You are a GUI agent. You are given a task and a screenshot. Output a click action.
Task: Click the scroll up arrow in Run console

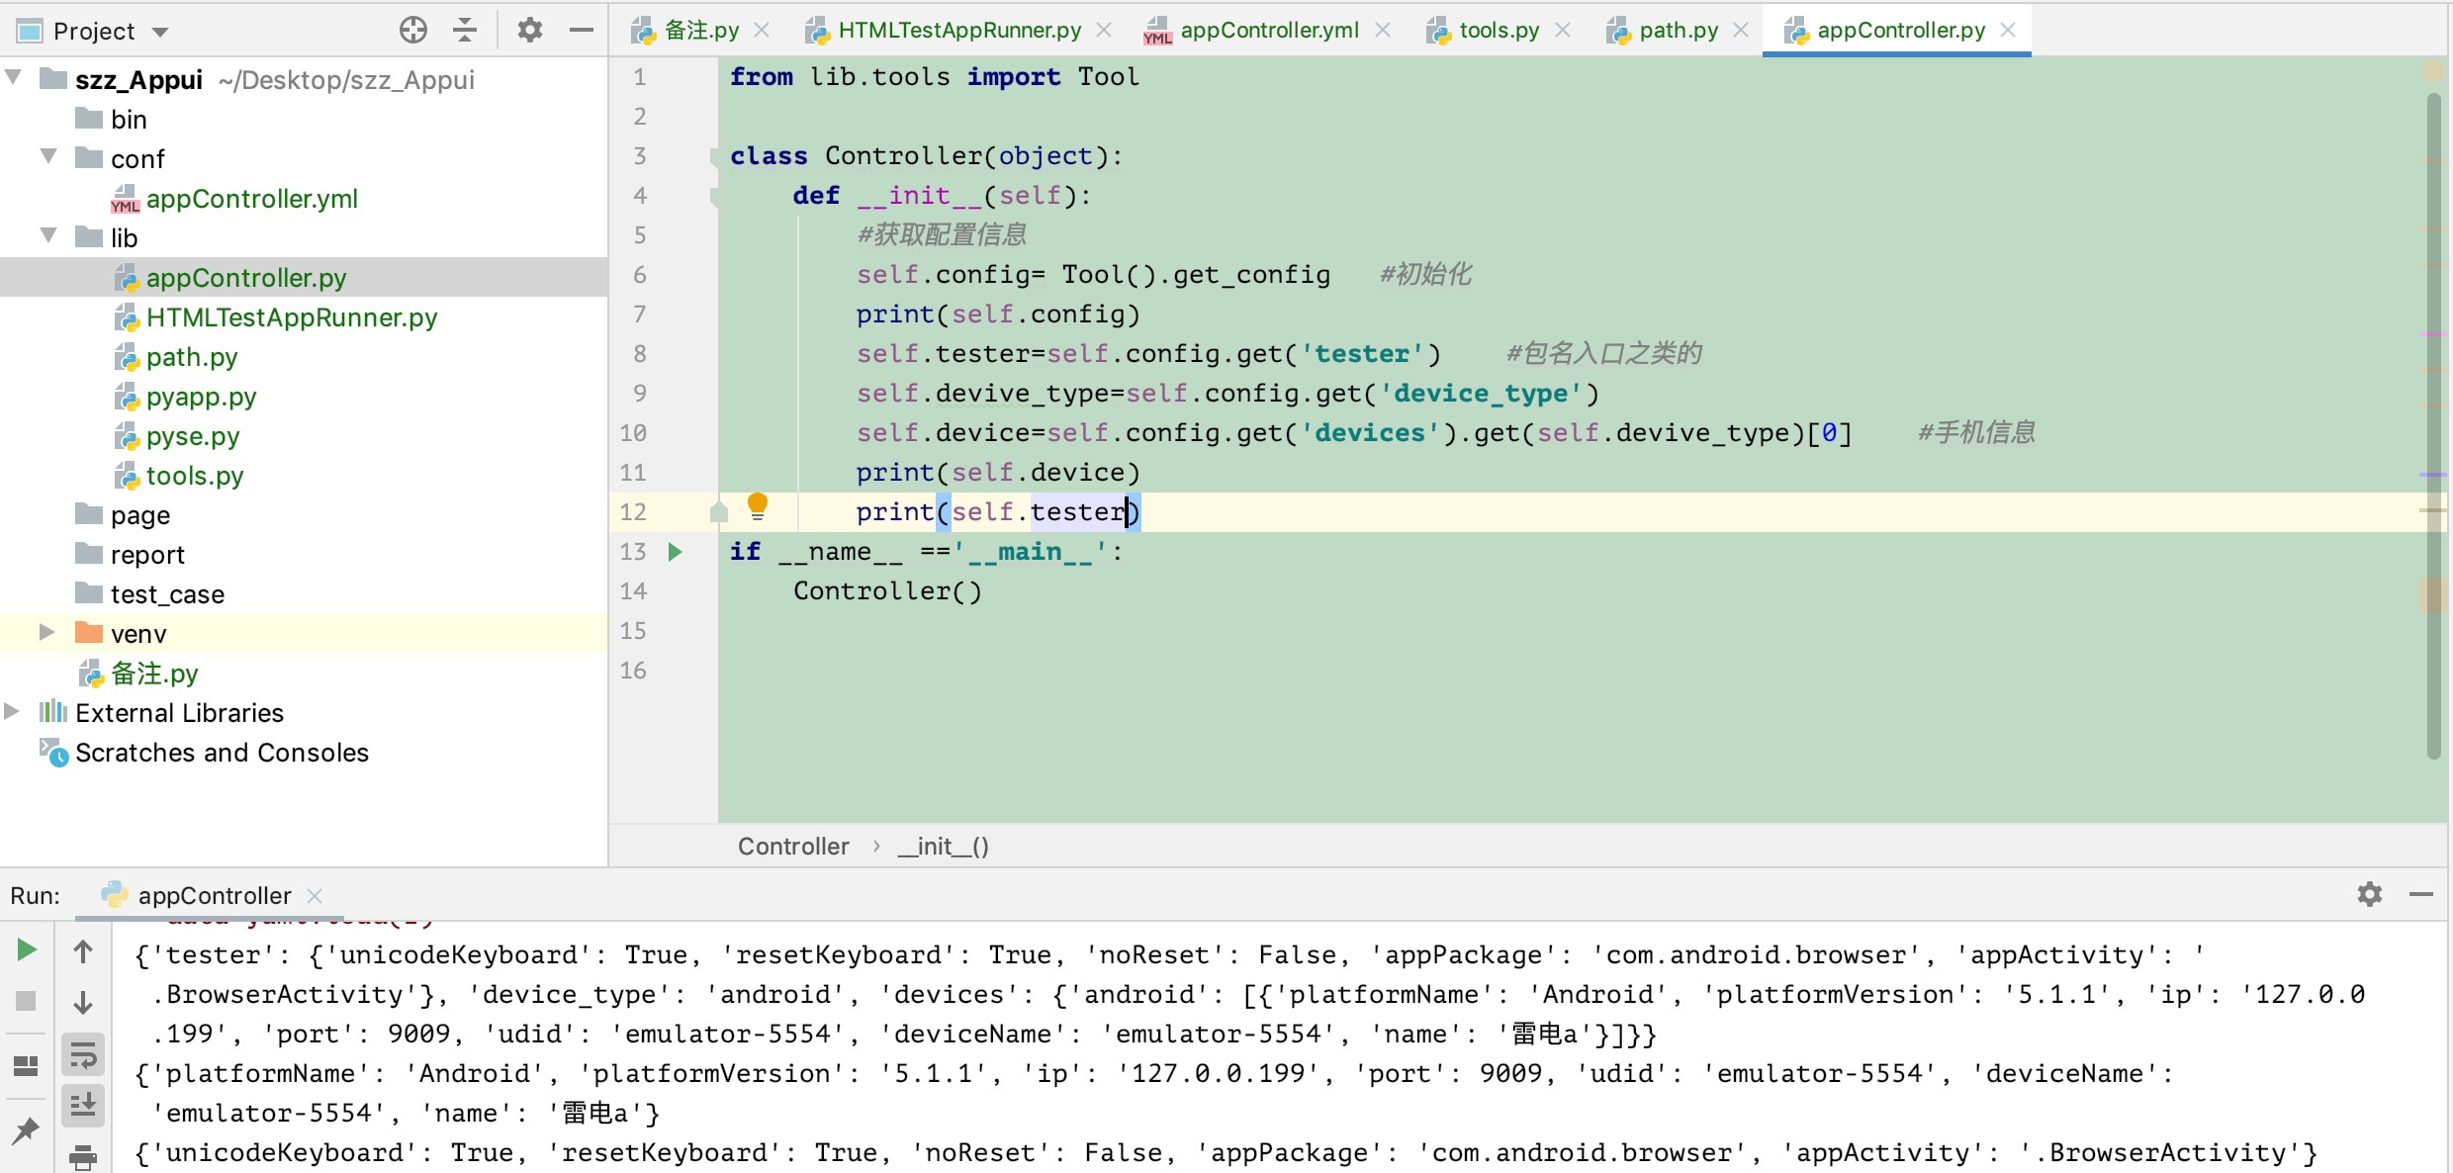point(83,952)
